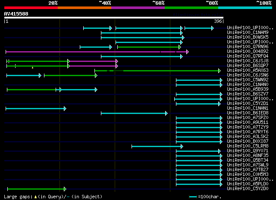
Task: Click the white query sequence bar
Action: (x=114, y=18)
